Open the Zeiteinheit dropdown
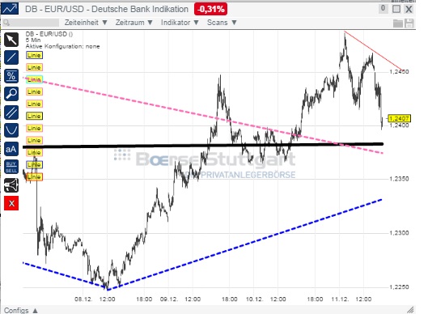 pyautogui.click(x=86, y=23)
